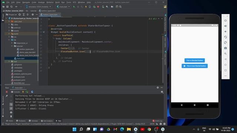Click the Synchronize refresh toolbar icon
The image size is (237, 133).
[x=11, y=7]
